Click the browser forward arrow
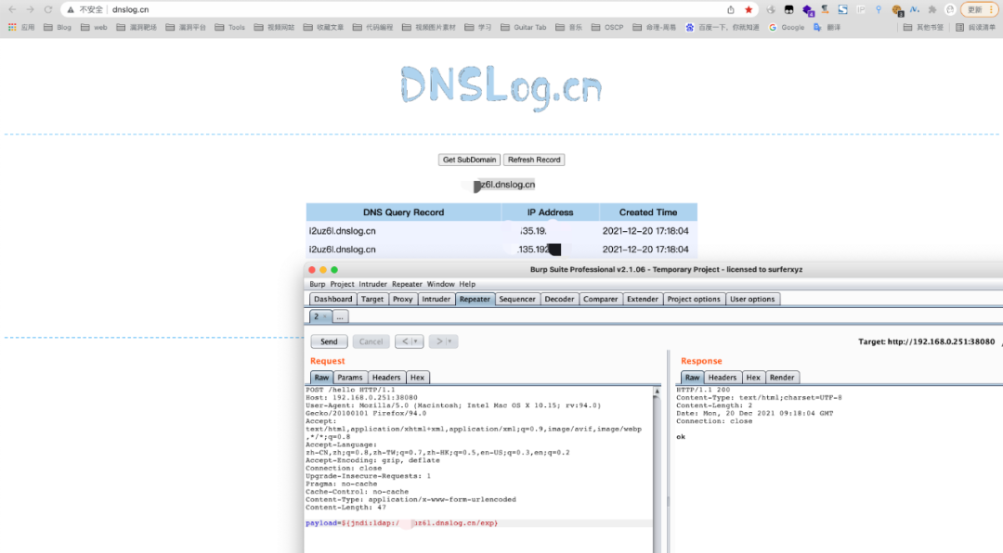The width and height of the screenshot is (1003, 553). pyautogui.click(x=30, y=9)
